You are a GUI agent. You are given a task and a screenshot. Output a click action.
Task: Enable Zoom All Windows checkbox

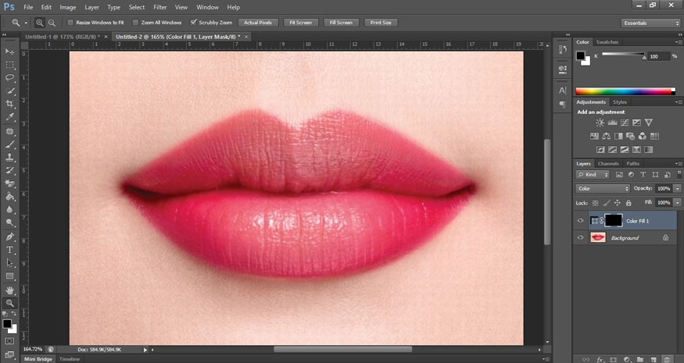pyautogui.click(x=135, y=23)
